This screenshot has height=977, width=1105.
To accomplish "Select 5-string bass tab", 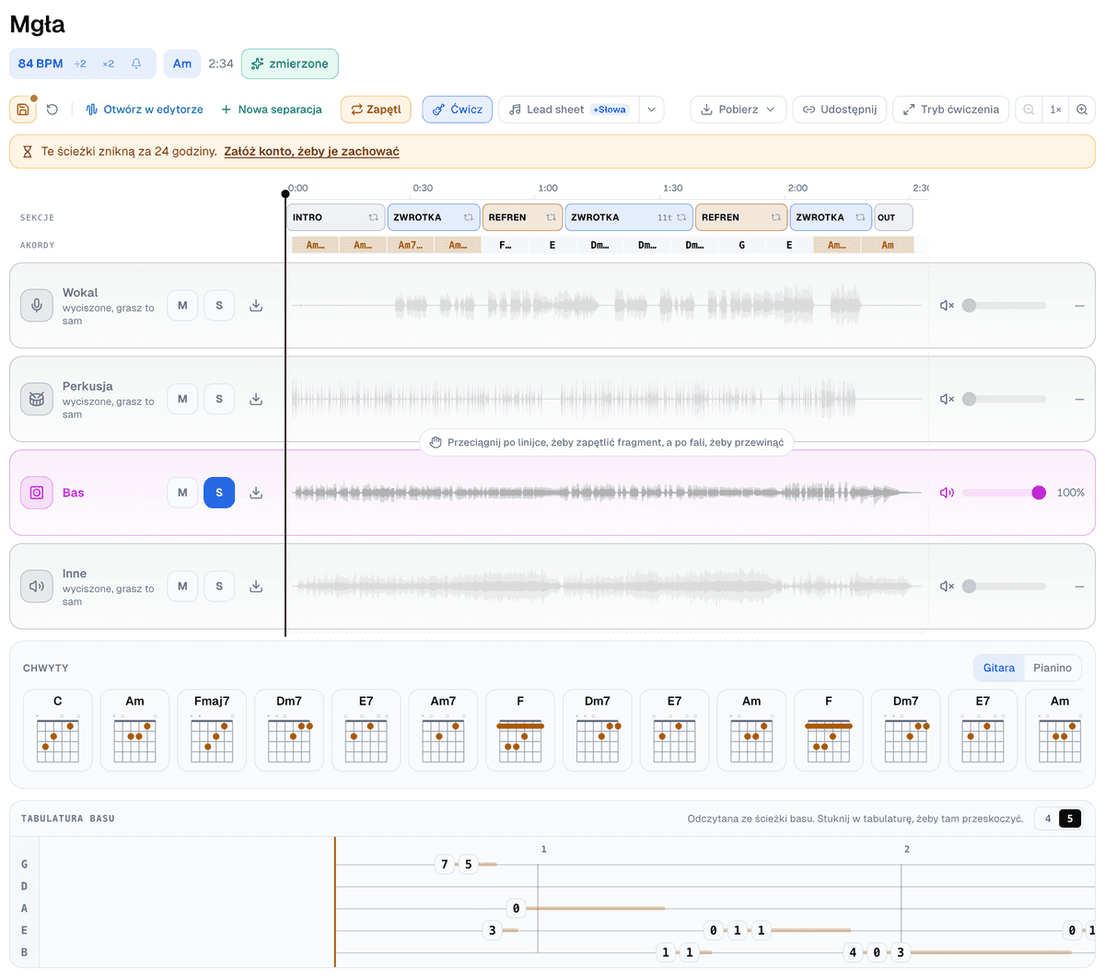I will (1070, 819).
